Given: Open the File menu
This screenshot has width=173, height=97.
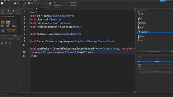Looking at the screenshot, I should pos(2,1).
